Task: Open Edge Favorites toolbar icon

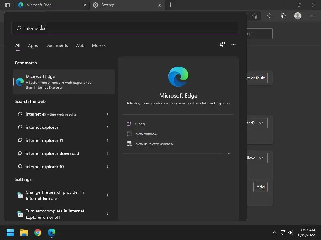Action: 270,16
